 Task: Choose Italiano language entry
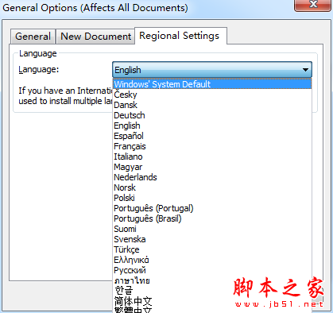212,156
